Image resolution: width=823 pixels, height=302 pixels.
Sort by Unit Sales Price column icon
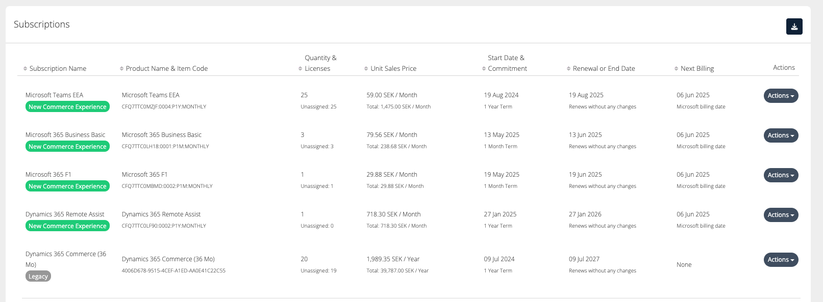(366, 69)
